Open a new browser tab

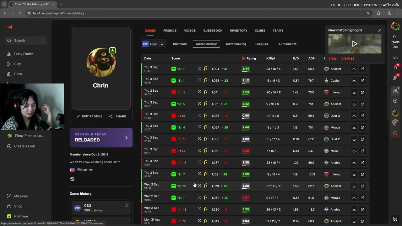61,4
